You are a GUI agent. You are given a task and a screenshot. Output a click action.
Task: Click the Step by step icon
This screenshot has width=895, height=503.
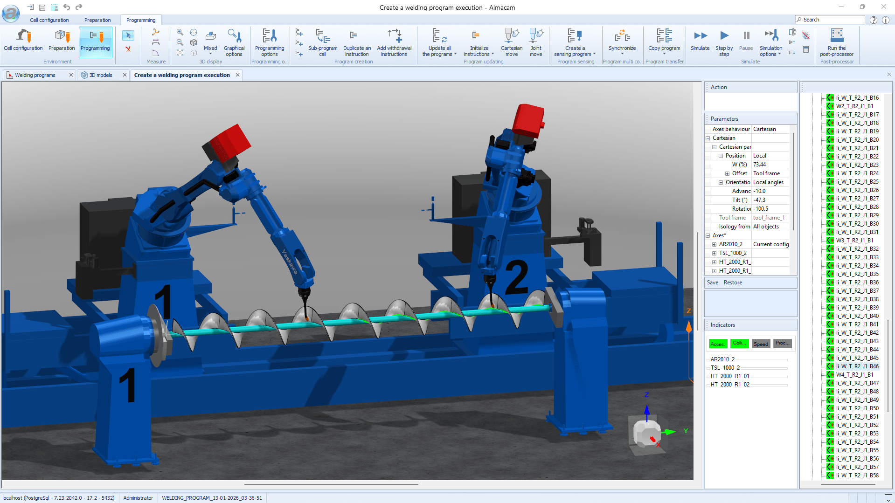tap(724, 36)
